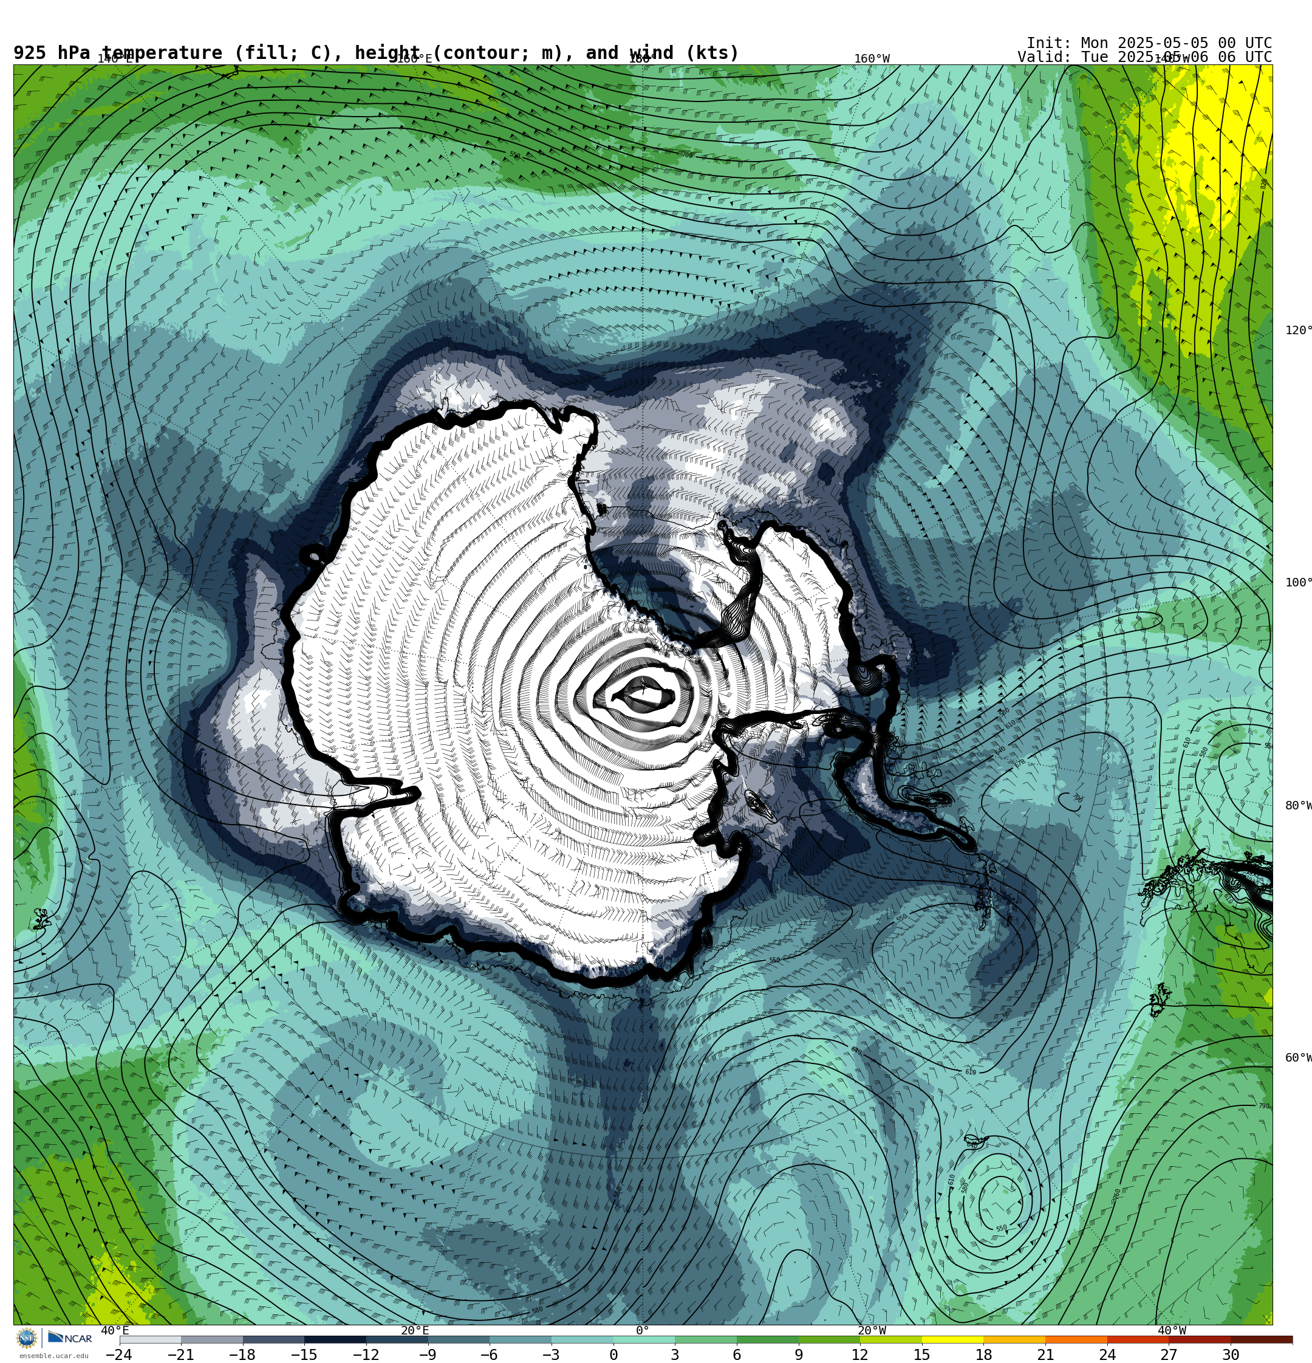Click the 20°W longitude label at bottom
This screenshot has height=1363, width=1312.
[872, 1330]
